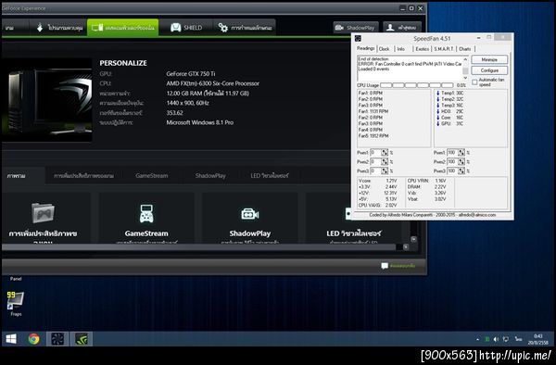
Task: Select the GameStream sub-tab
Action: coord(152,175)
